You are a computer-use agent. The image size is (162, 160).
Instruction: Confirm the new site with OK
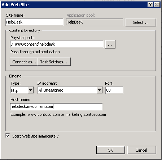tap(111, 150)
